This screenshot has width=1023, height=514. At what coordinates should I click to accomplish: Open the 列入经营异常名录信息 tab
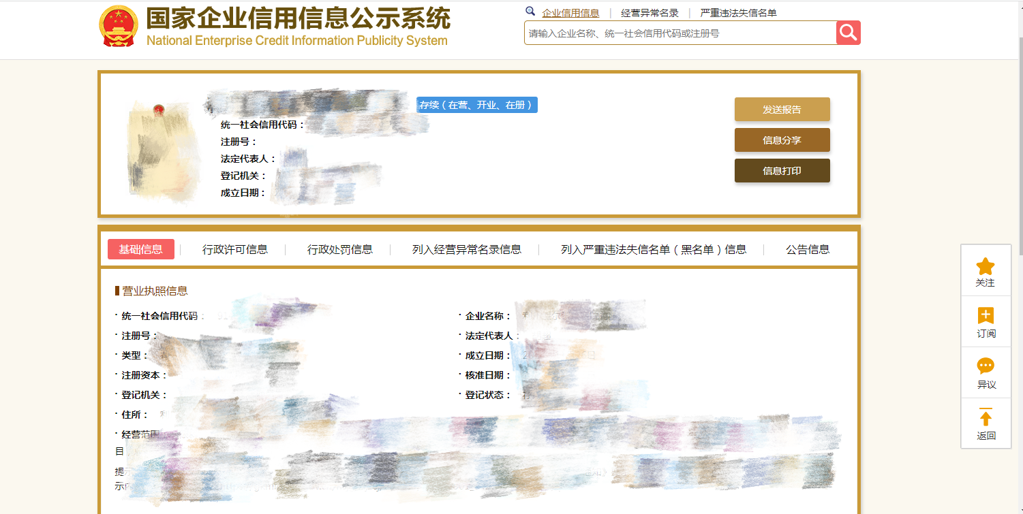[467, 249]
